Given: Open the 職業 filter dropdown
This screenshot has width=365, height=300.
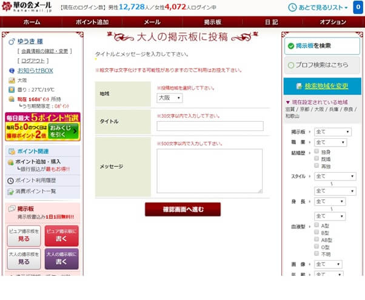Looking at the screenshot, I should click(x=330, y=142).
